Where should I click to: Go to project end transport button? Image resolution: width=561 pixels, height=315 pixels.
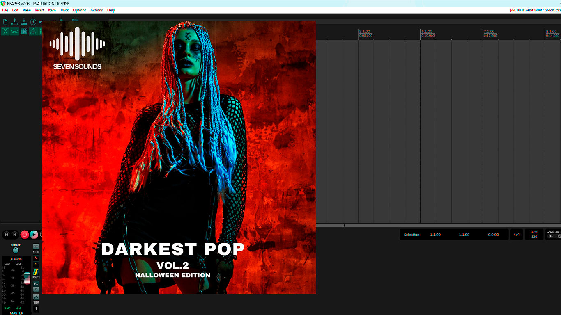(x=15, y=235)
